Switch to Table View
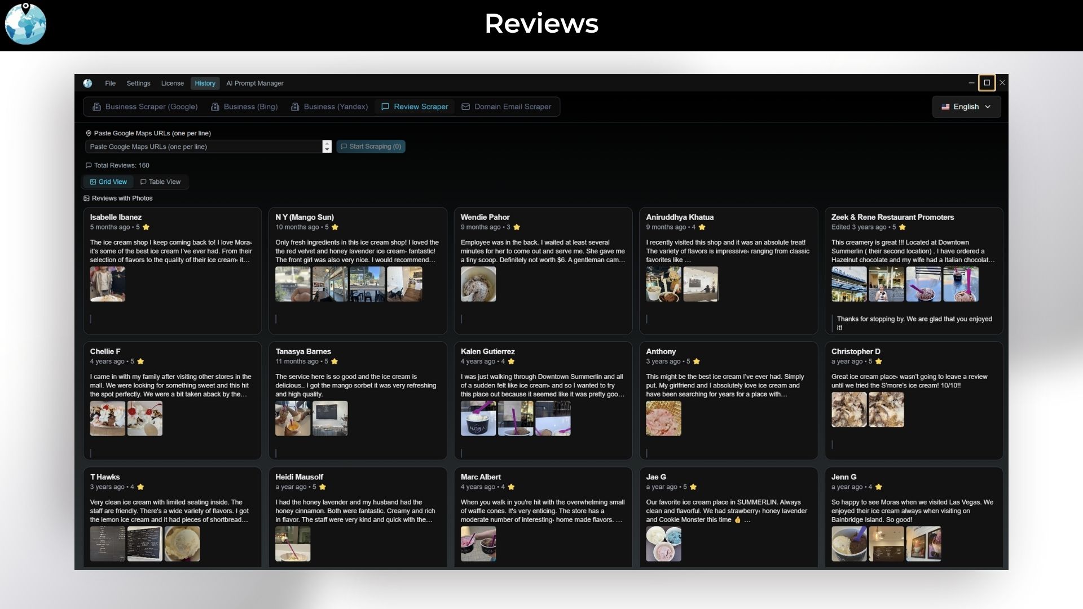Screen dimensions: 1083x609 point(161,182)
